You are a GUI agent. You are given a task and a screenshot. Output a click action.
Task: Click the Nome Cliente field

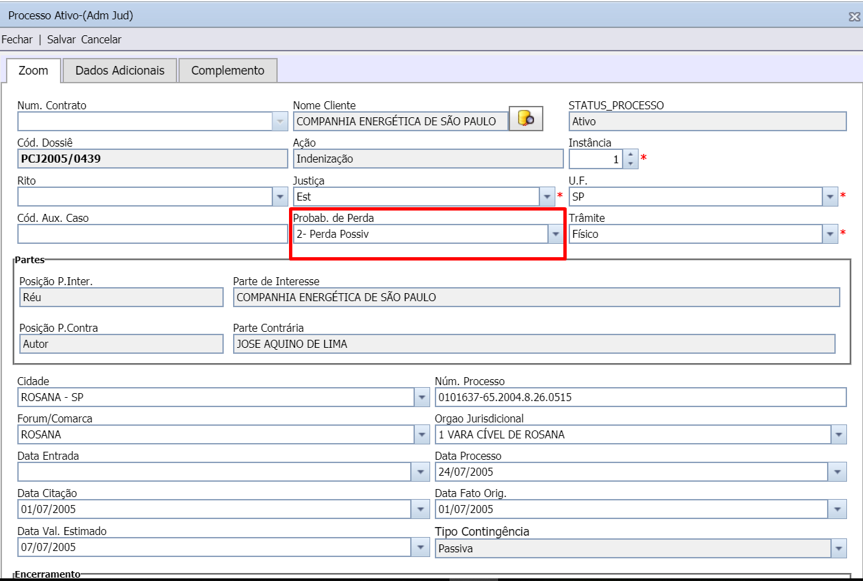[x=400, y=121]
